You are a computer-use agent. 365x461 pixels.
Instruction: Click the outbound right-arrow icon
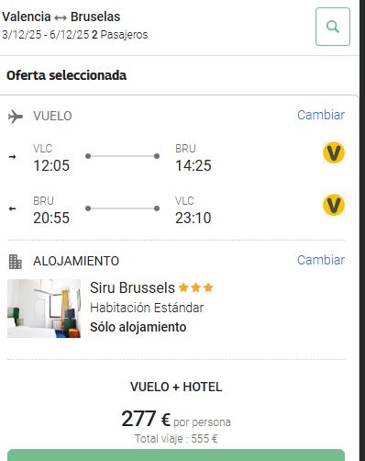(x=12, y=157)
